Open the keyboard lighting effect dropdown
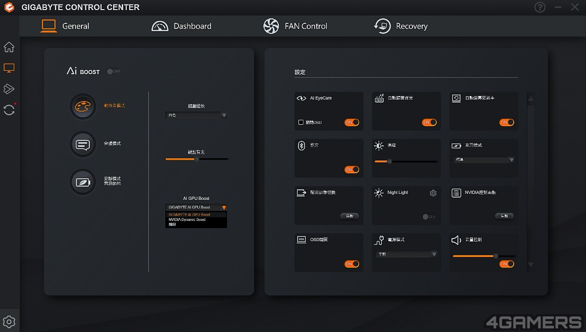This screenshot has height=332, width=586. click(x=196, y=116)
